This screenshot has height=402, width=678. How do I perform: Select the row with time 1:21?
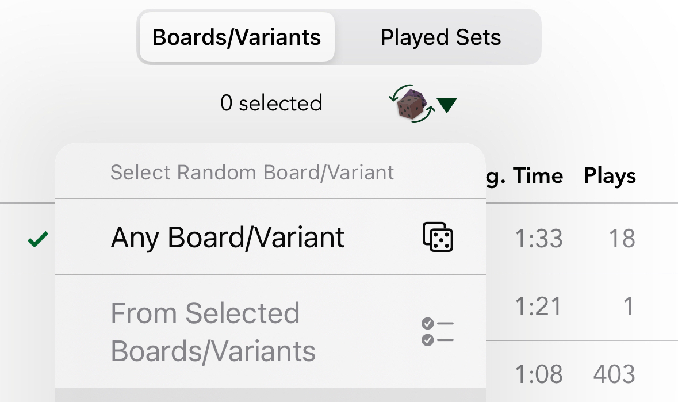(538, 307)
